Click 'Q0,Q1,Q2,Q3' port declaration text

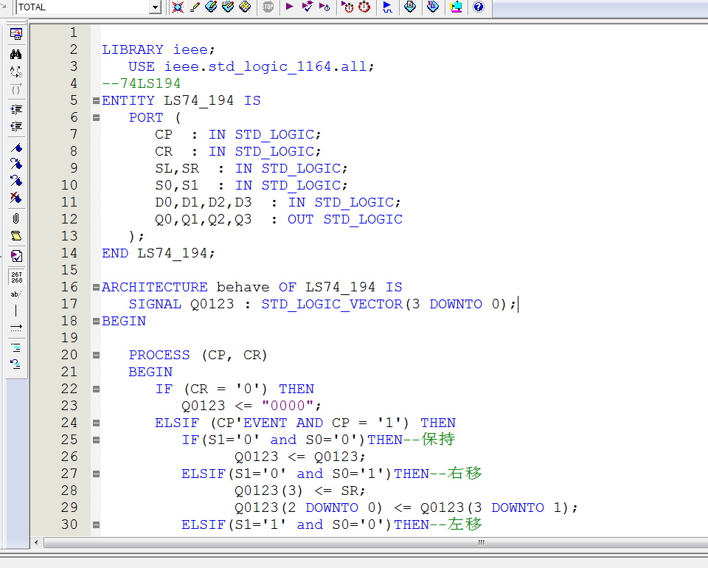tap(204, 219)
